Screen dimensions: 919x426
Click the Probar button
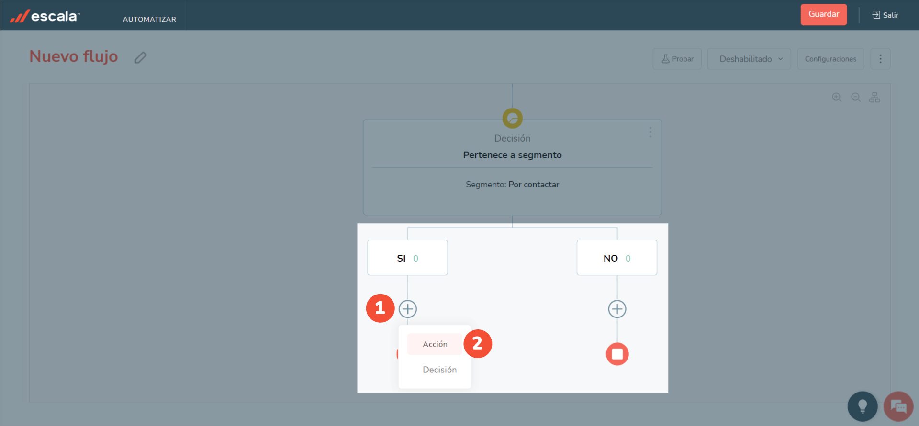[677, 59]
